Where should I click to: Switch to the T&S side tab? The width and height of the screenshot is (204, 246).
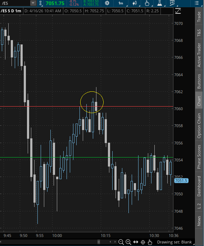(x=199, y=33)
